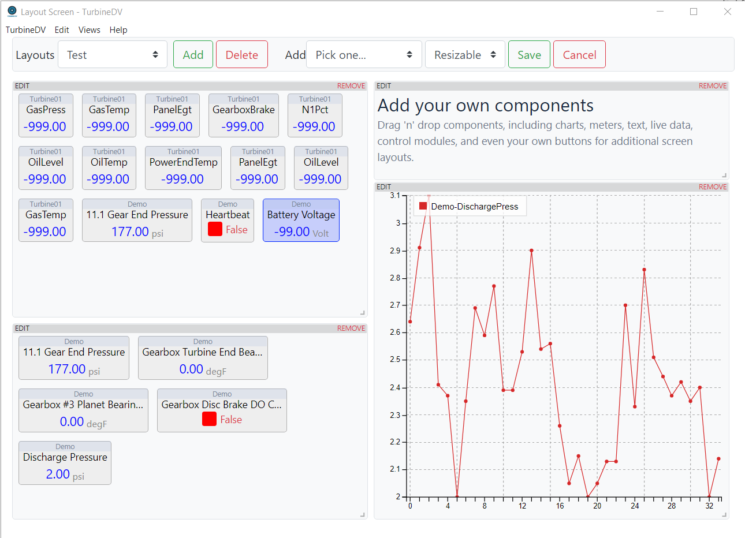Delete the Test layout
Screen dimensions: 745x538
pyautogui.click(x=241, y=54)
